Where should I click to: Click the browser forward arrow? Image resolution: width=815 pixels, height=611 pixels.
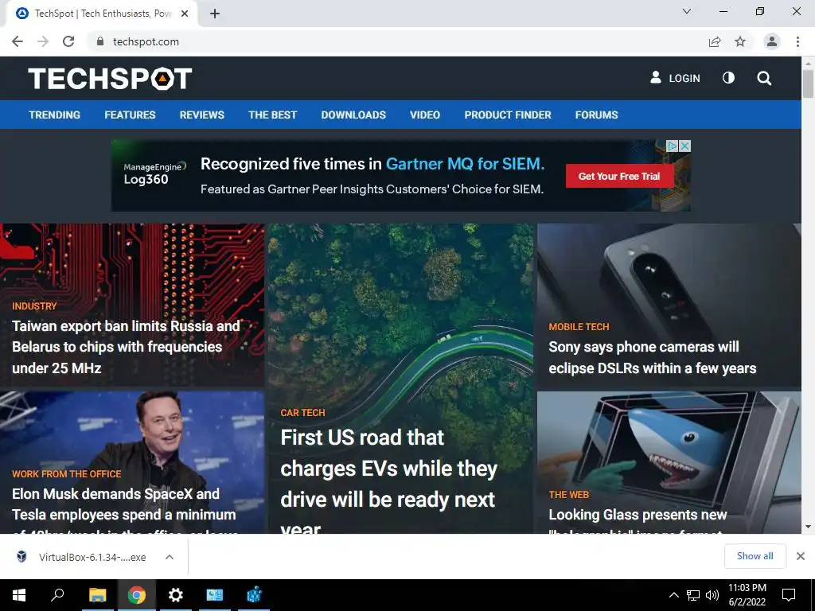[43, 41]
